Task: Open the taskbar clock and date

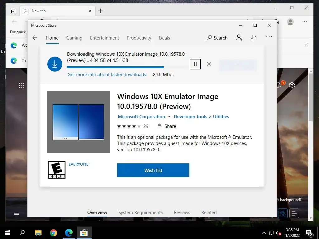Action: (x=292, y=233)
